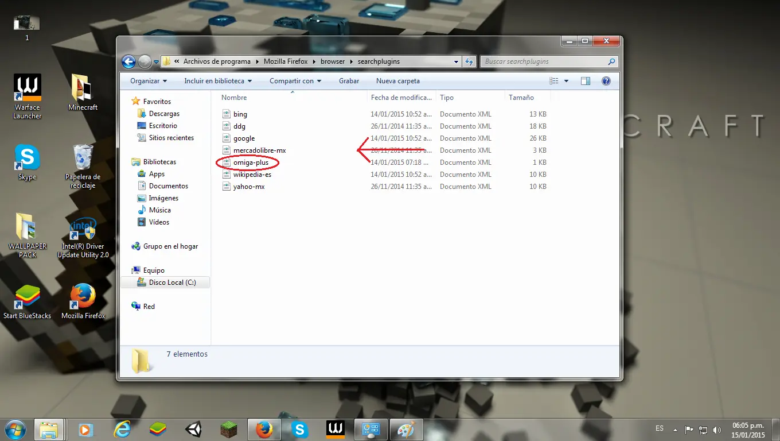
Task: Open Sitios recientes in navigation pane
Action: click(171, 138)
